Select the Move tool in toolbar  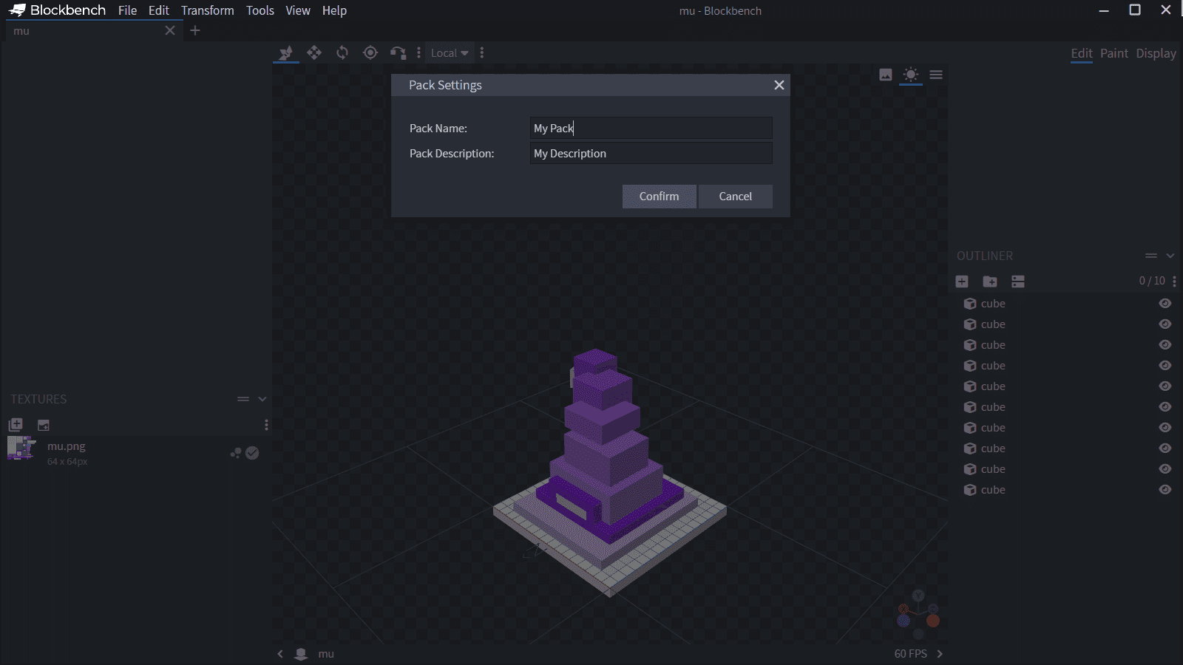click(x=314, y=52)
